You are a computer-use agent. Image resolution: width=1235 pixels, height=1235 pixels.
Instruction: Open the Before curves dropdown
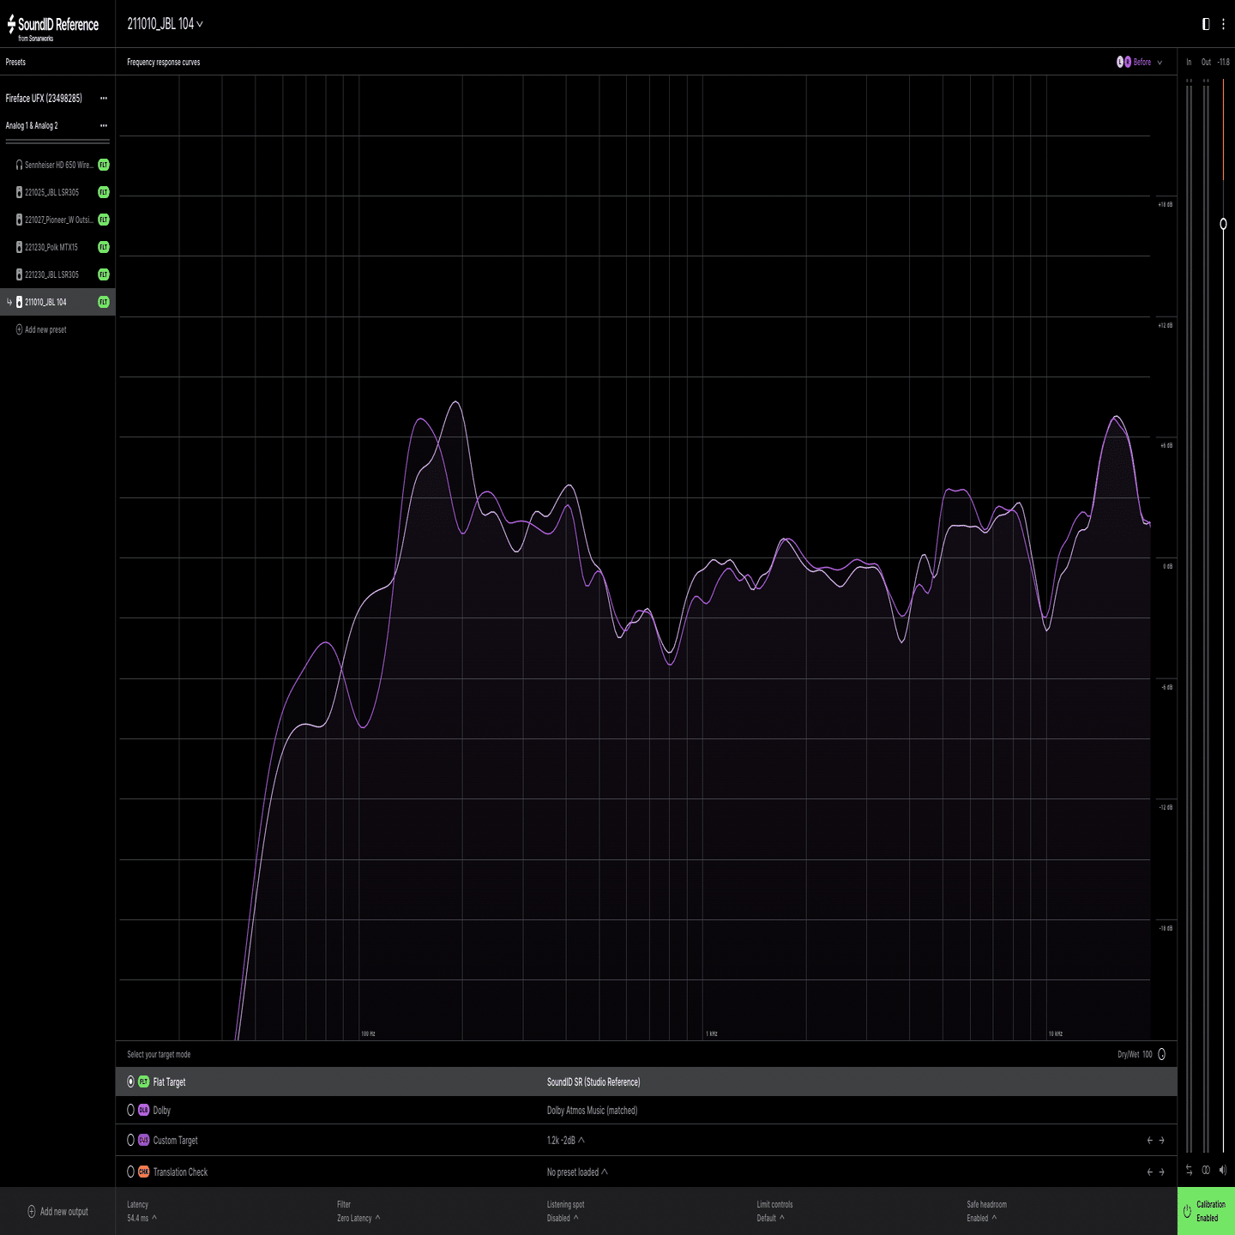click(x=1142, y=62)
